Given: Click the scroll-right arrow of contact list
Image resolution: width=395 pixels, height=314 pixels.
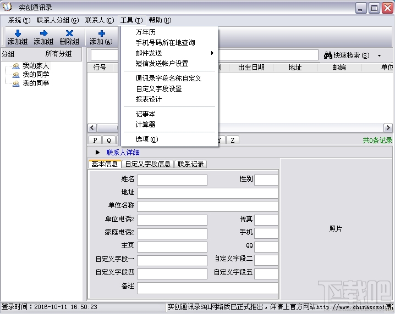Looking at the screenshot, I should point(388,128).
